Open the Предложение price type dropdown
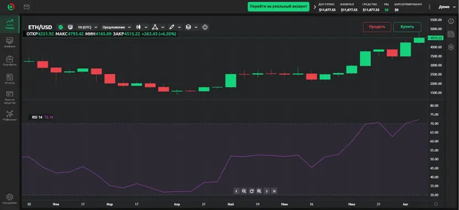459x210 pixels. (x=116, y=27)
